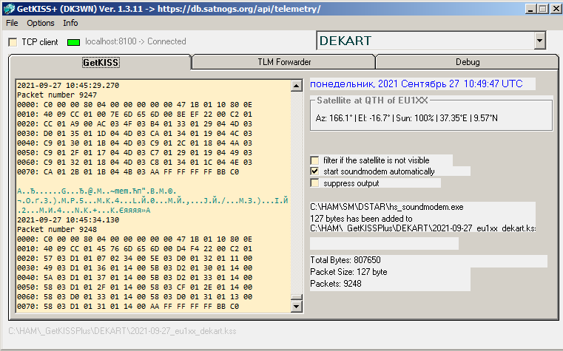Image resolution: width=563 pixels, height=351 pixels.
Task: Enable filter if the satellite is not visible
Action: (314, 160)
